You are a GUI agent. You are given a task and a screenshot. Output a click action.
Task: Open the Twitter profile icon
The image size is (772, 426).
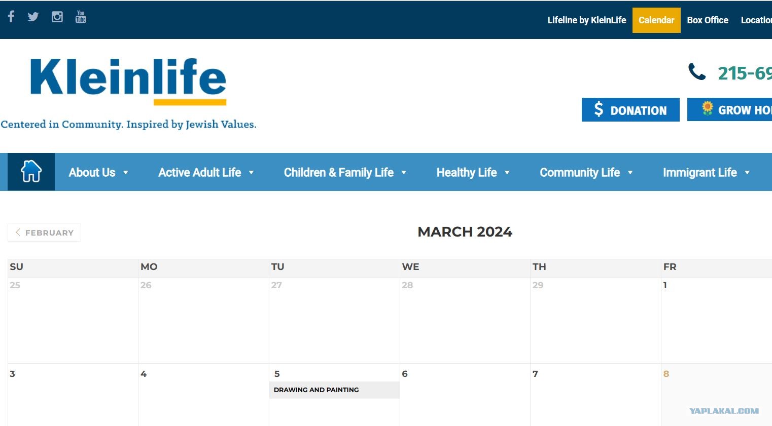[x=33, y=17]
